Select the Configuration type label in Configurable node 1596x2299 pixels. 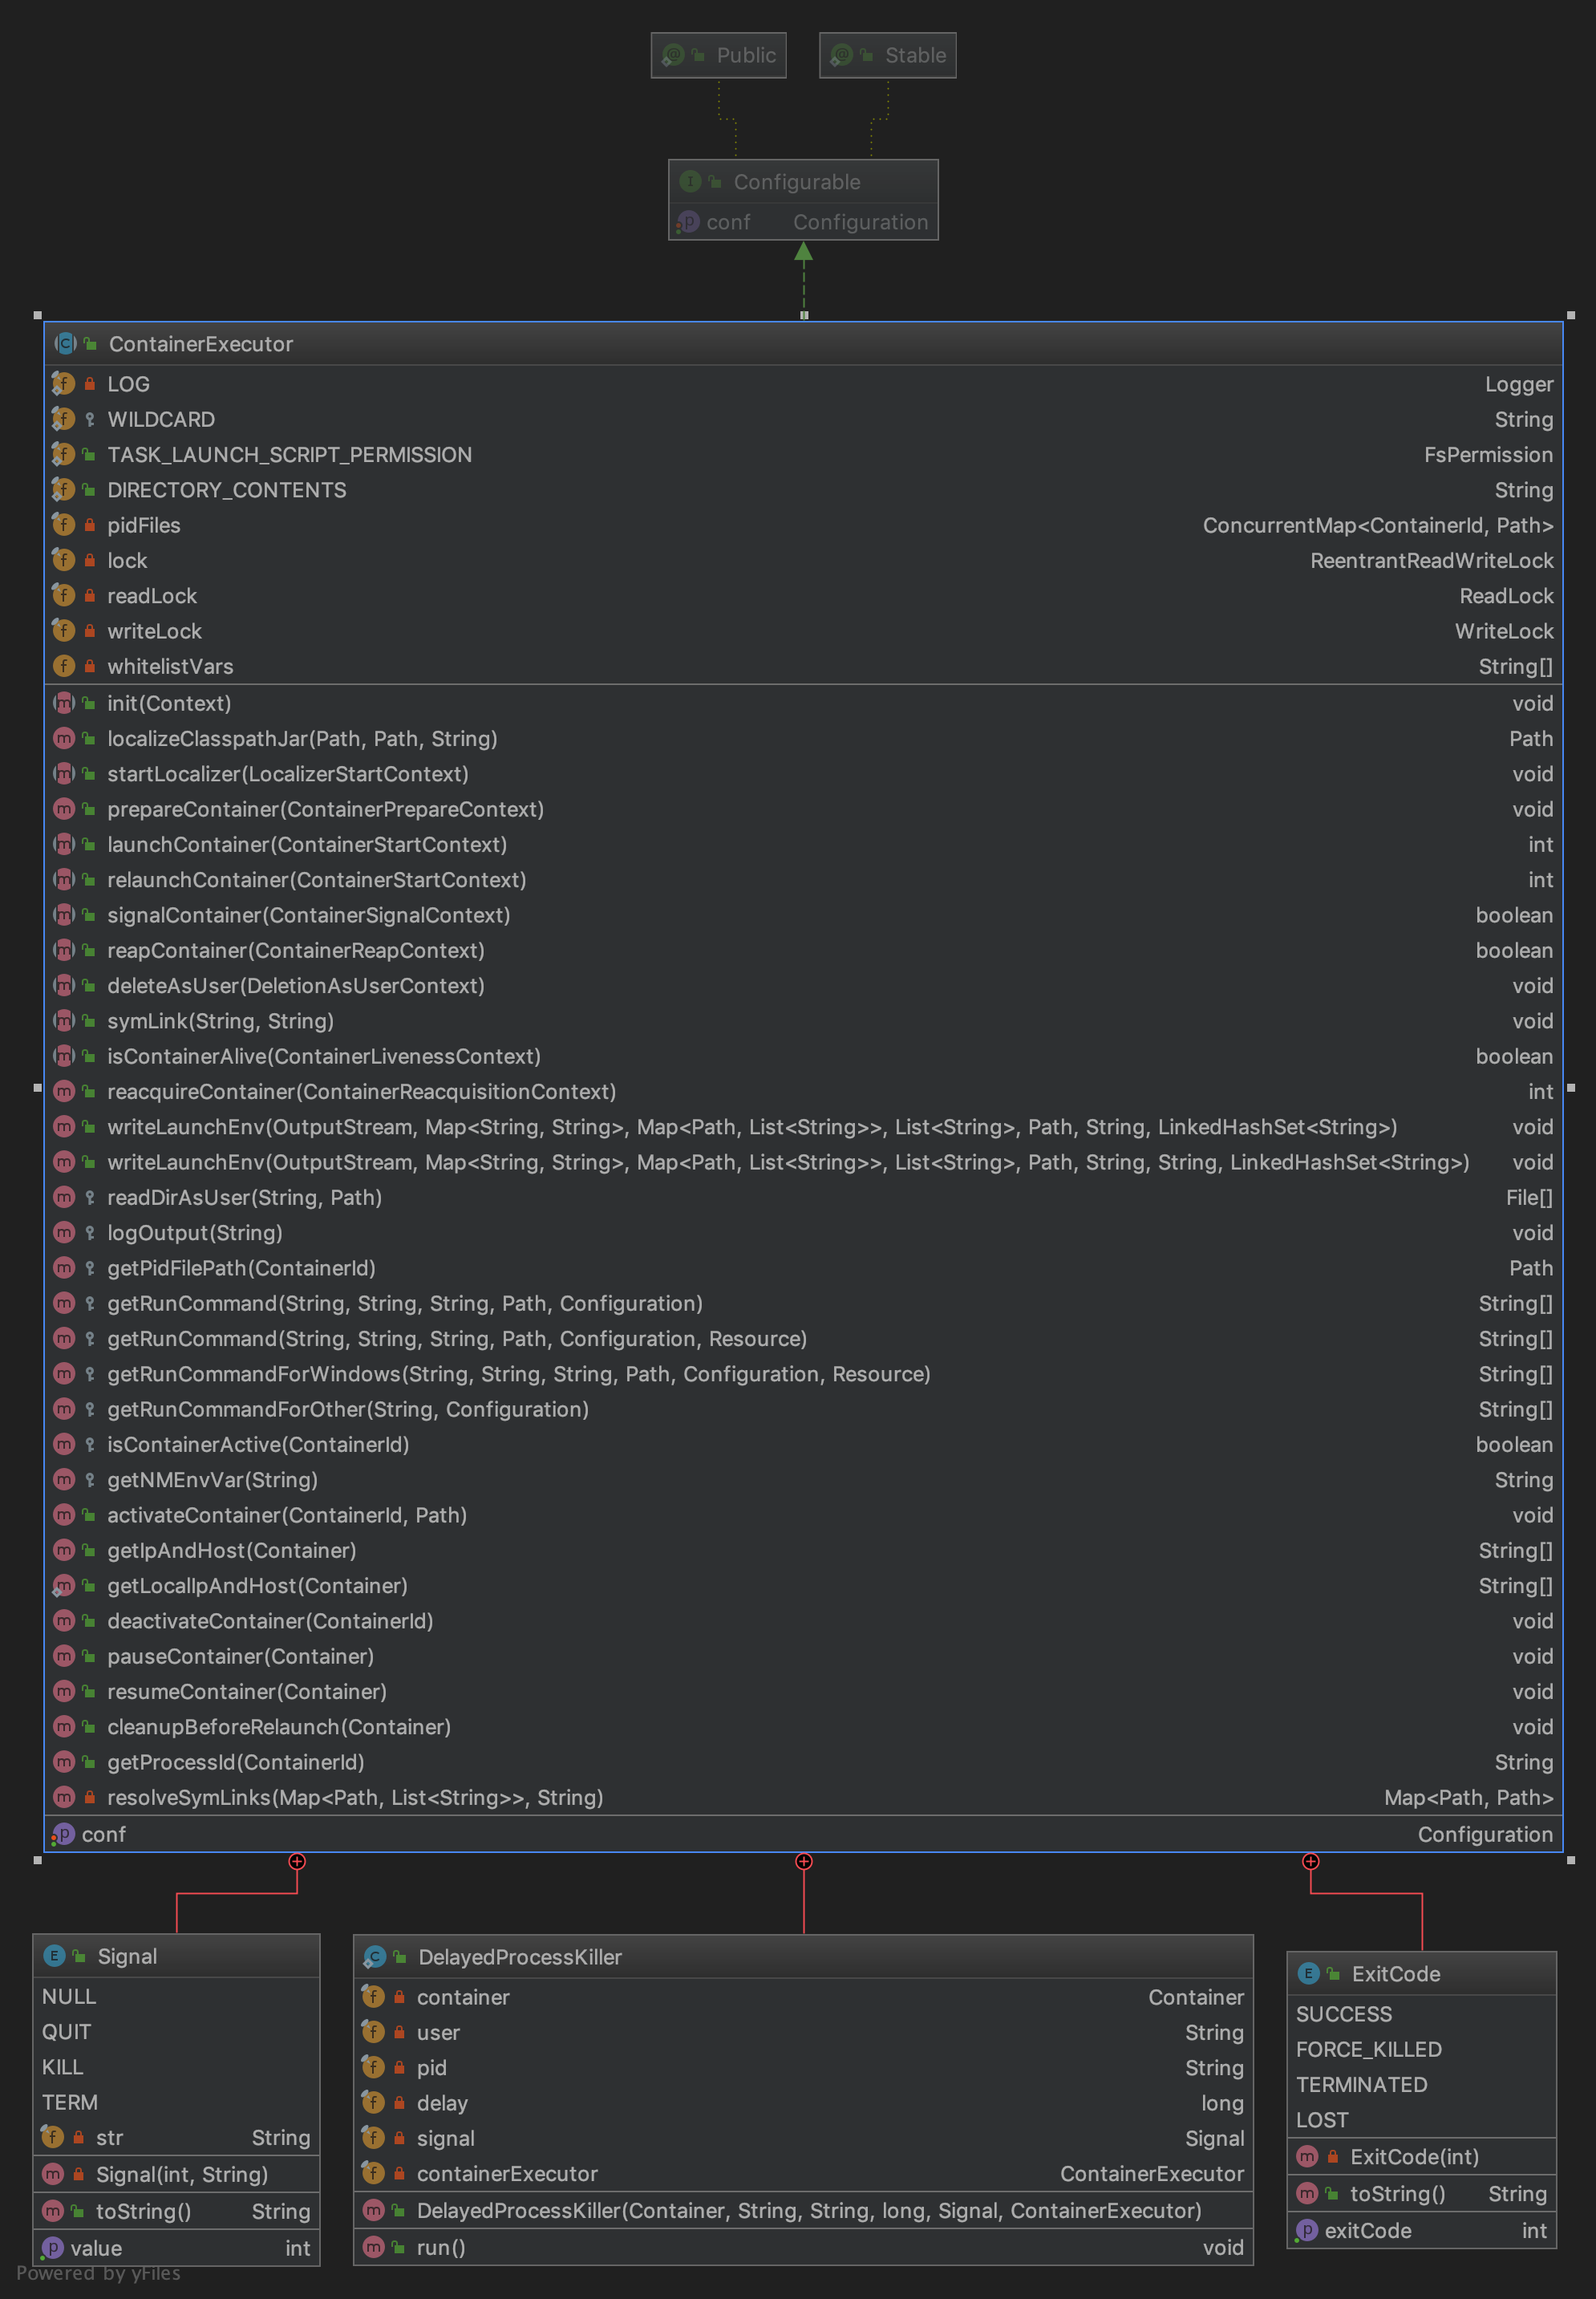pos(860,222)
